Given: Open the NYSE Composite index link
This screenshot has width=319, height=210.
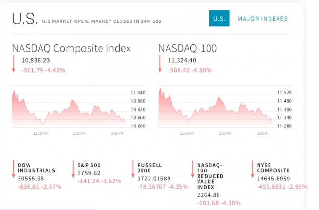Looking at the screenshot, I should (273, 168).
